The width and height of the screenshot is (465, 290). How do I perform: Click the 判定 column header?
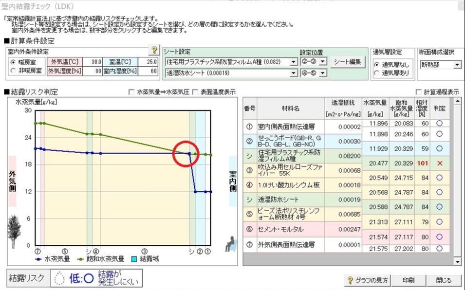[x=440, y=109]
